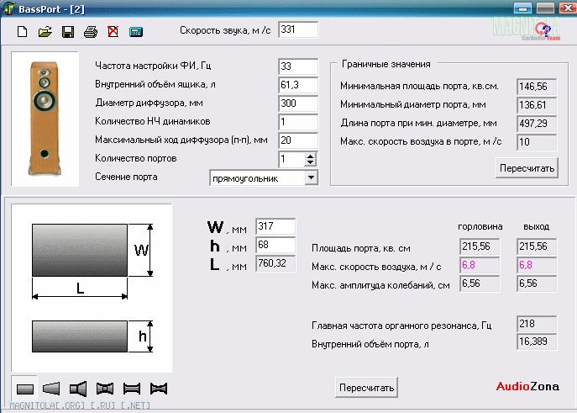This screenshot has height=413, width=577.
Task: Click the red crossed-out page icon
Action: pyautogui.click(x=113, y=32)
